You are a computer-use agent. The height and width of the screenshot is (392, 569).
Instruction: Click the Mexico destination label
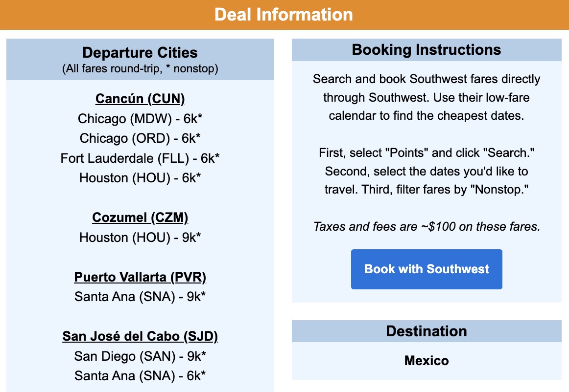[x=426, y=361]
